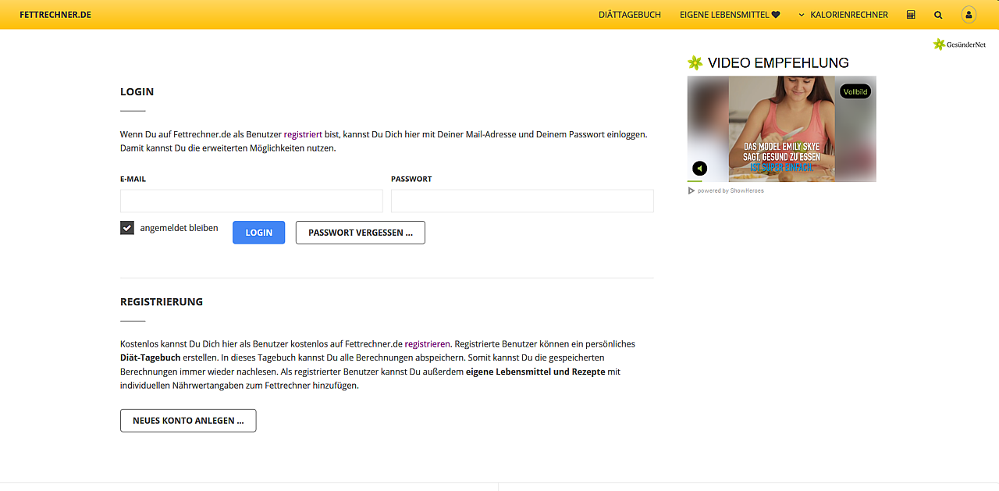Click inside the E-MAIL input field
This screenshot has height=491, width=999.
[251, 201]
